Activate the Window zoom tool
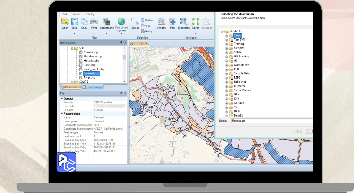Image resolution: width=354 pixels, height=193 pixels. tap(162, 22)
